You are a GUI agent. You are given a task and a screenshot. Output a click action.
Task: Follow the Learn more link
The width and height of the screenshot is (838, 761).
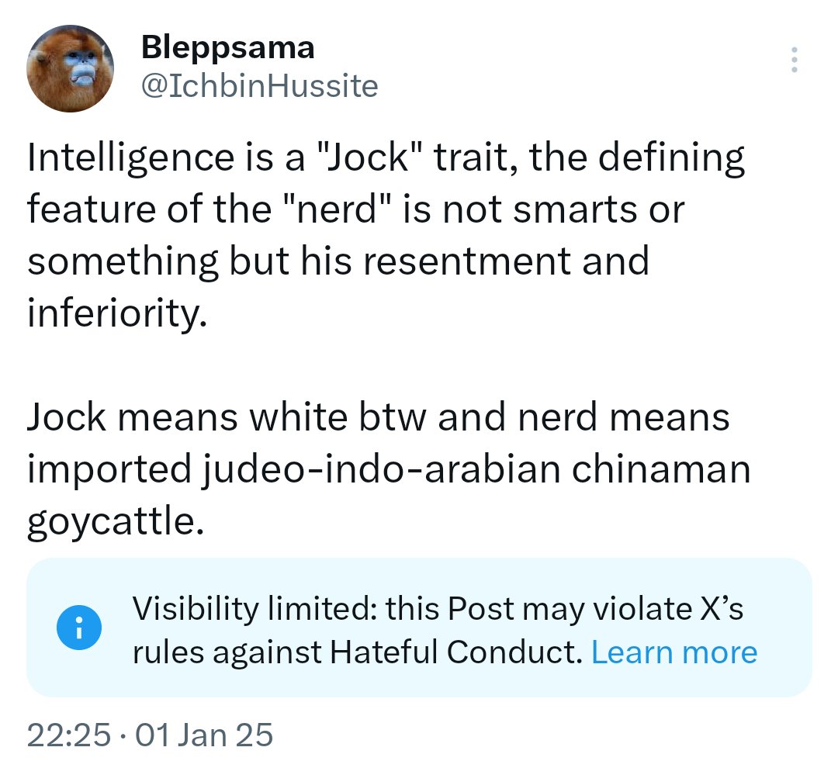click(x=674, y=652)
